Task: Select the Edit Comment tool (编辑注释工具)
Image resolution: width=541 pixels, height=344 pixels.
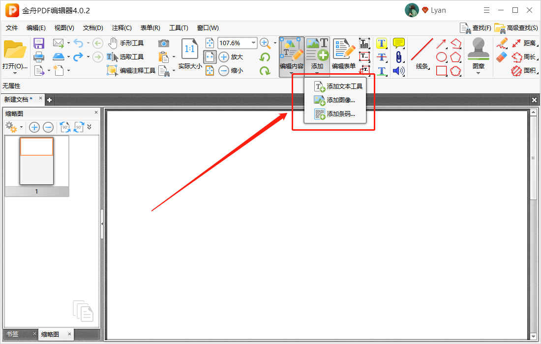Action: pos(131,71)
